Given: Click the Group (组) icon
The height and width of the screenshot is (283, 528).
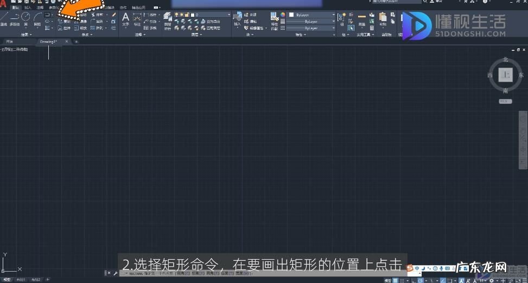Looking at the screenshot, I should tap(341, 18).
